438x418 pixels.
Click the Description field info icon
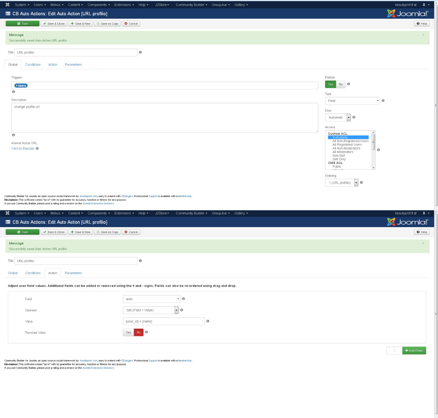tap(13, 135)
